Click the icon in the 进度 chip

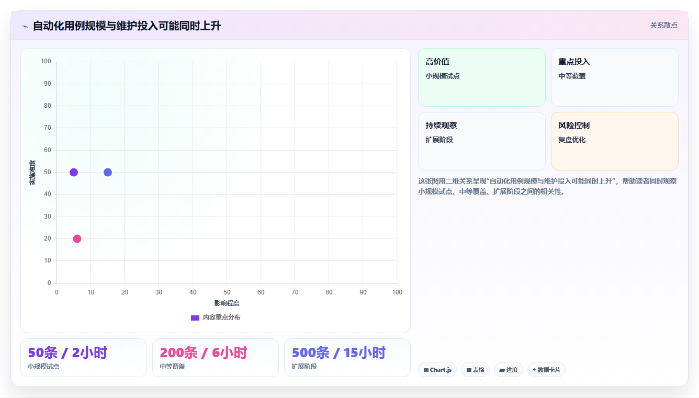coord(502,370)
